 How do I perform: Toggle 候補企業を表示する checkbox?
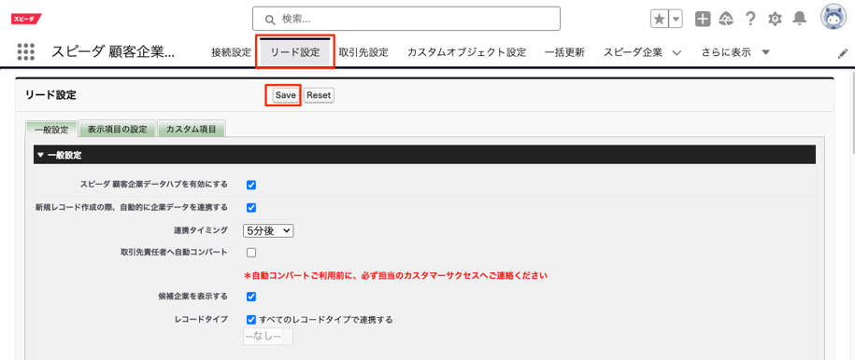pyautogui.click(x=251, y=297)
